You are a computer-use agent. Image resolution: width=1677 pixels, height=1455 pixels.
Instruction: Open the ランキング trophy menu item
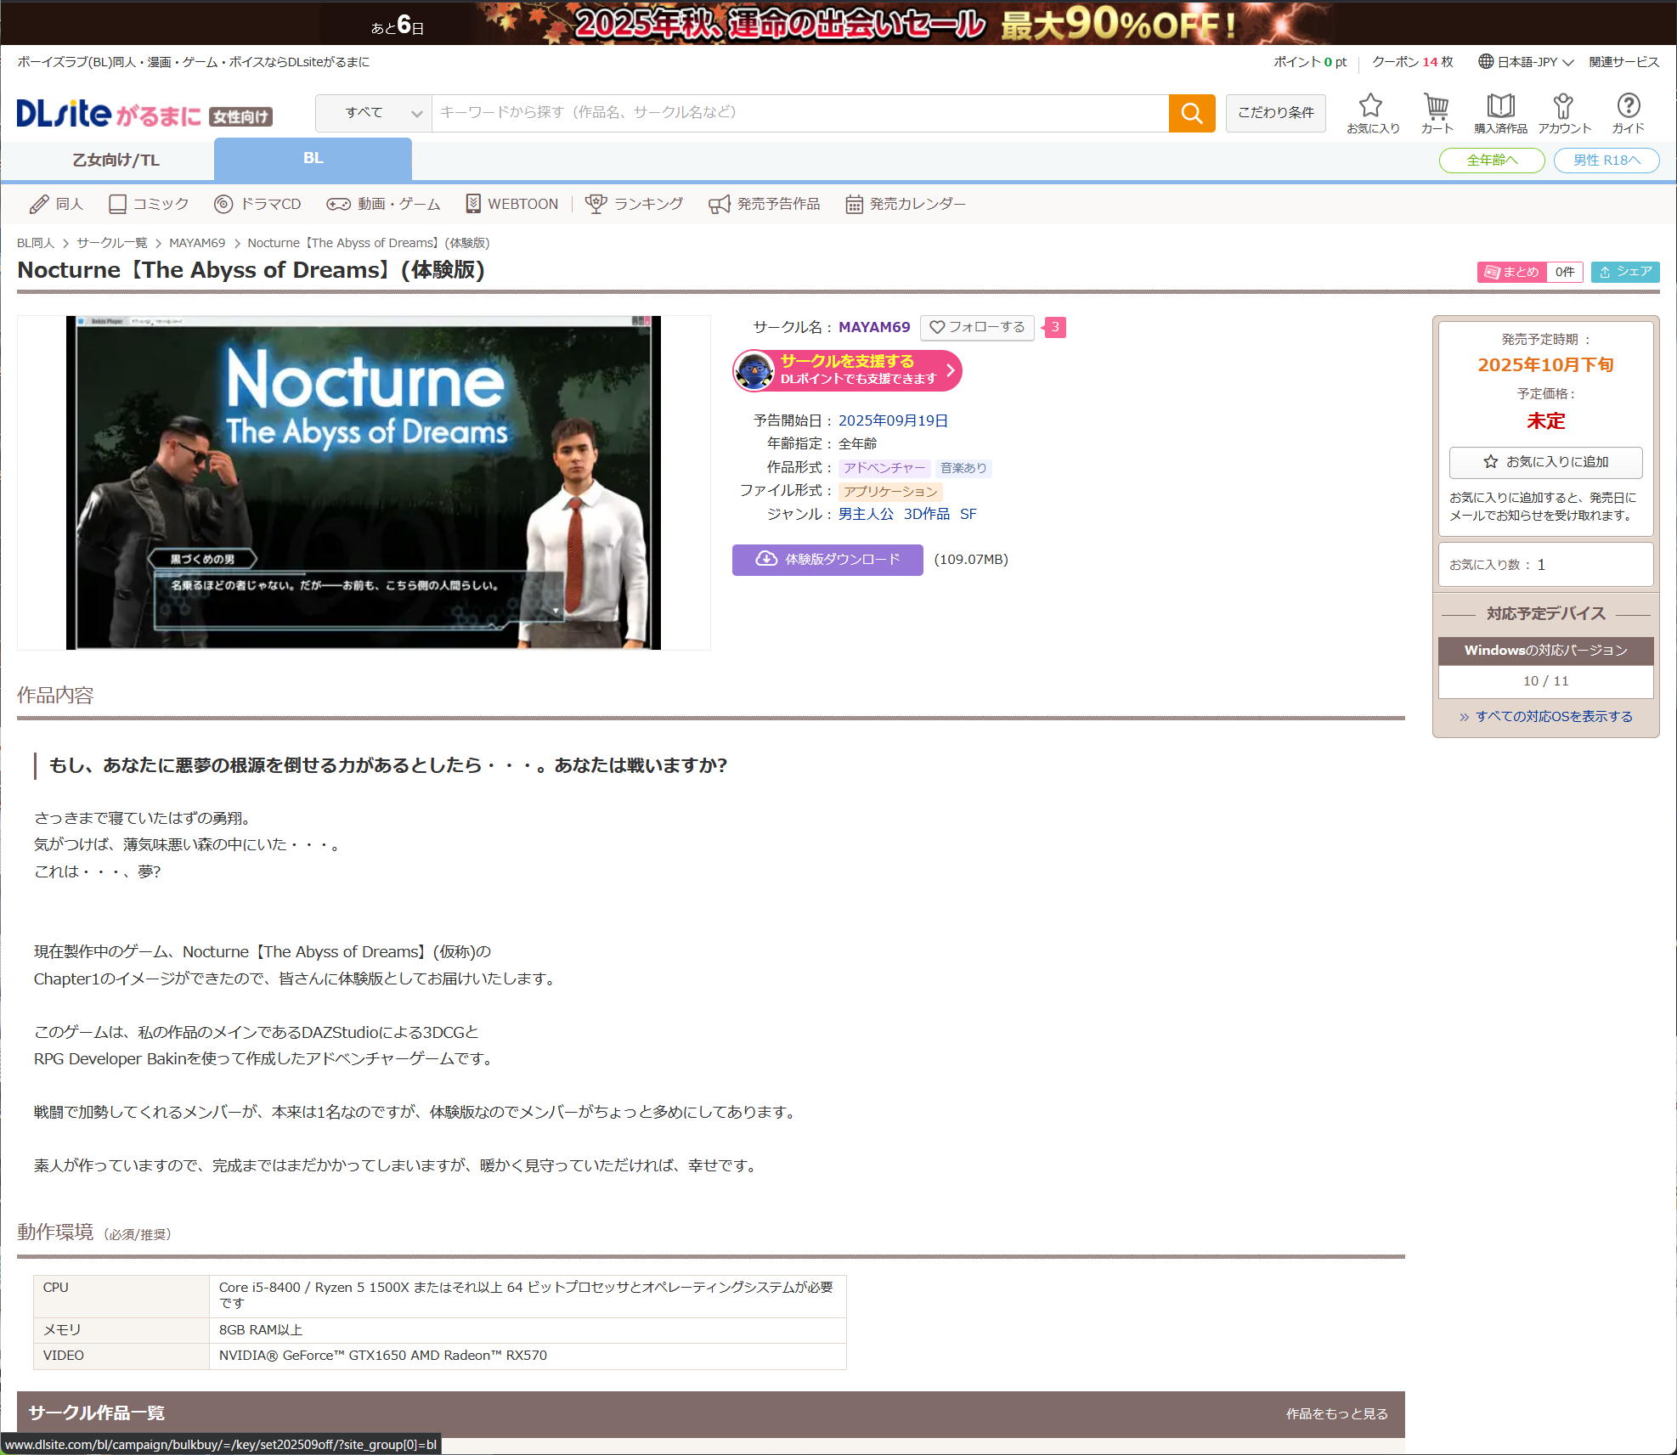click(635, 204)
